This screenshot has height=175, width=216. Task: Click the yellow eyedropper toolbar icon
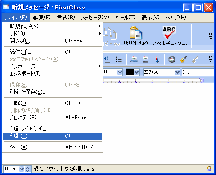point(183,59)
